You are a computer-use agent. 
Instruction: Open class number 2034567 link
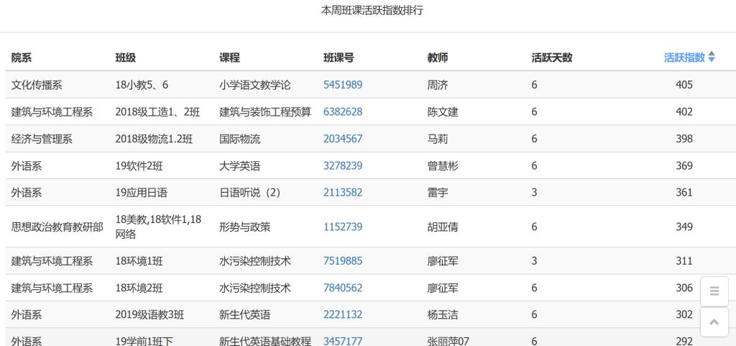coord(343,139)
